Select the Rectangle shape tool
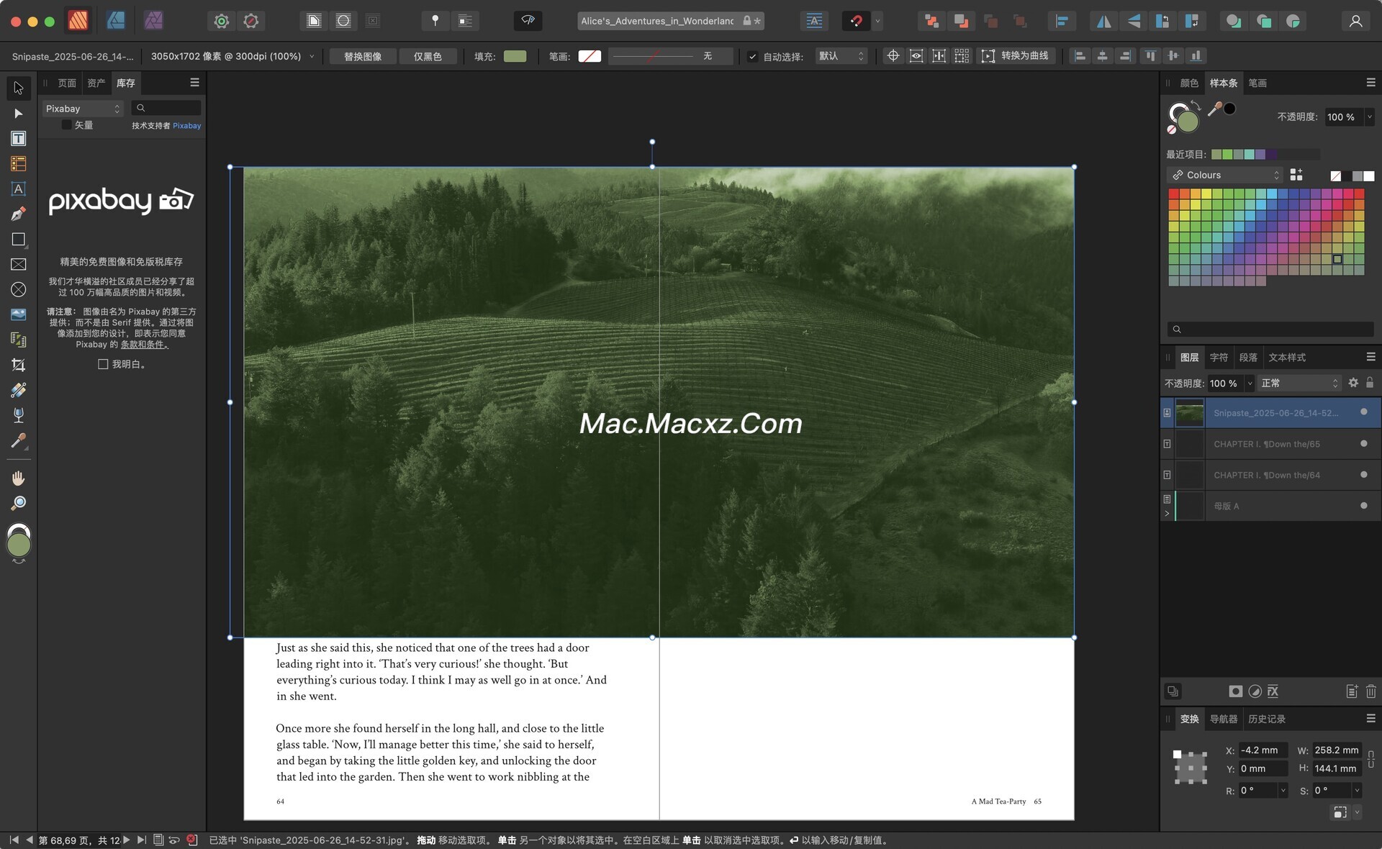Viewport: 1382px width, 849px height. [x=18, y=239]
